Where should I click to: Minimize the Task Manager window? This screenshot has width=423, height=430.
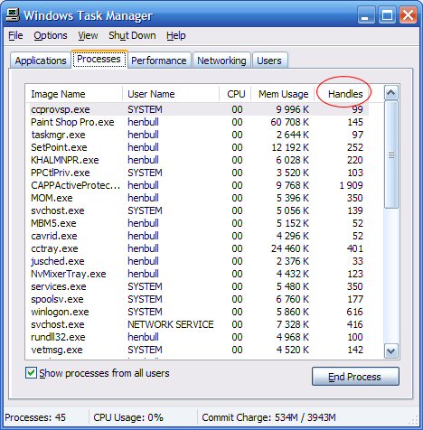(366, 14)
